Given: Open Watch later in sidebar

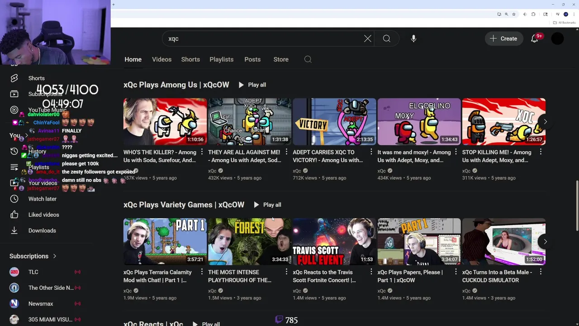Looking at the screenshot, I should [x=43, y=199].
